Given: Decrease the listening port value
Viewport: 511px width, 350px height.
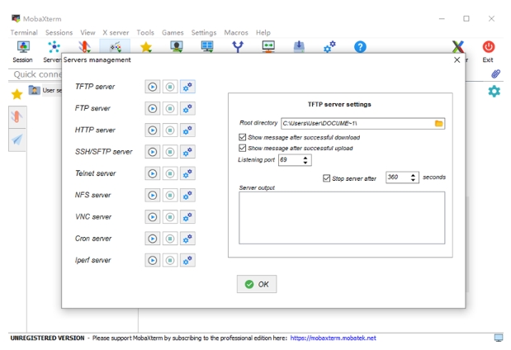Looking at the screenshot, I should [305, 163].
